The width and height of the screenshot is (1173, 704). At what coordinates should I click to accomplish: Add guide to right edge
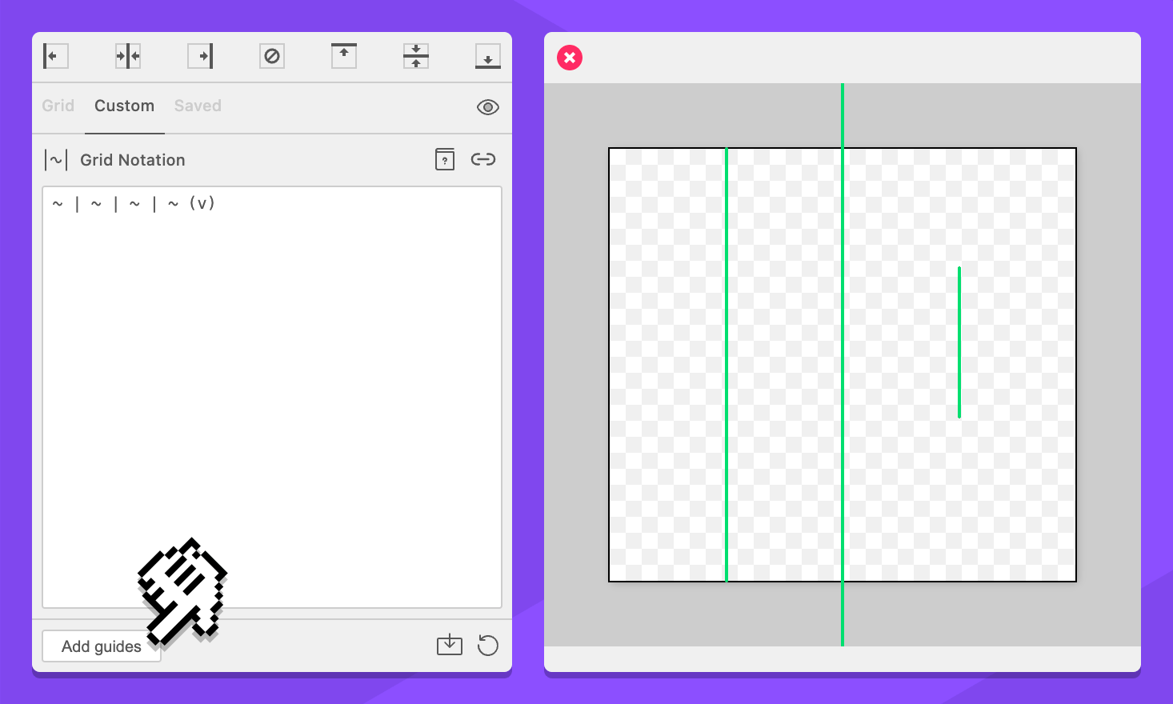[x=200, y=56]
